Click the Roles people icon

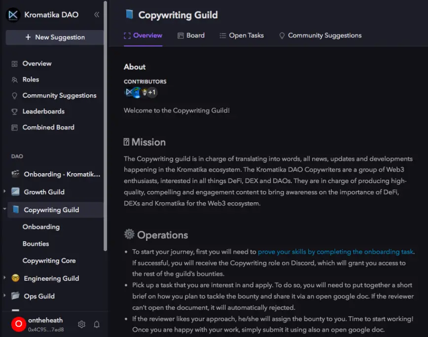pos(14,80)
